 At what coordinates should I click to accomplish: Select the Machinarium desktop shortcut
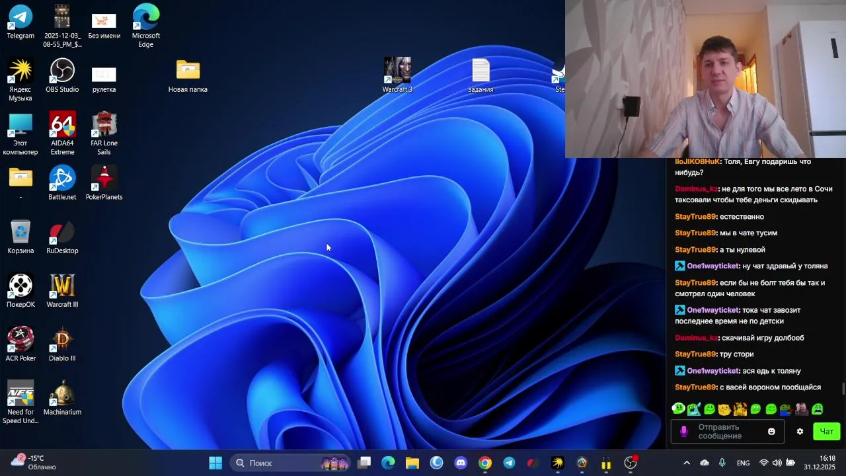point(62,398)
